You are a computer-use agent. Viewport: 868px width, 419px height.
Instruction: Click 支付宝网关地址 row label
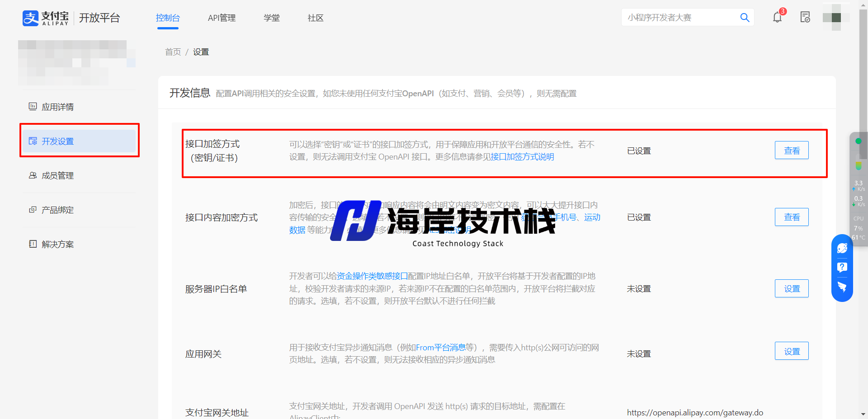217,412
